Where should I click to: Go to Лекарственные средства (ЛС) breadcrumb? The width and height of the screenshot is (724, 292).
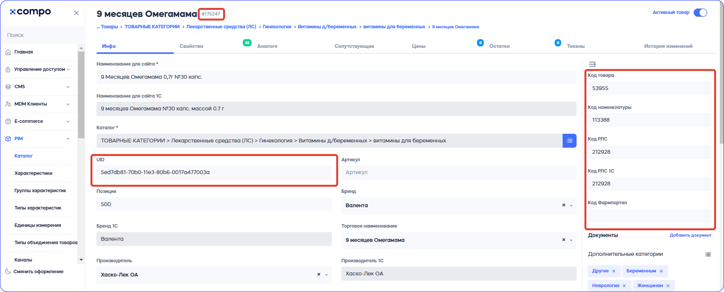pyautogui.click(x=221, y=27)
